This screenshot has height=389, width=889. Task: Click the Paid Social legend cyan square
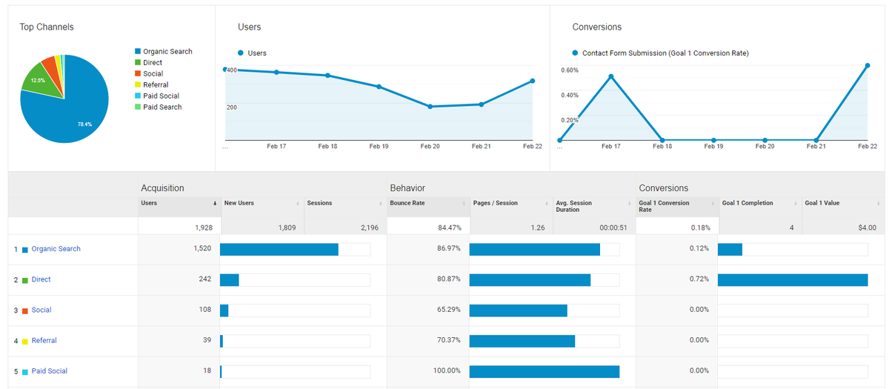point(138,96)
